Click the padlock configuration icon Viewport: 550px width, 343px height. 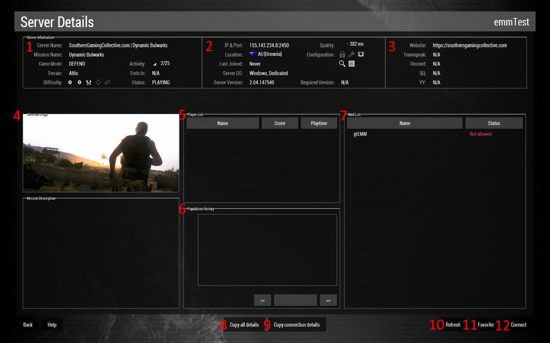tap(342, 54)
